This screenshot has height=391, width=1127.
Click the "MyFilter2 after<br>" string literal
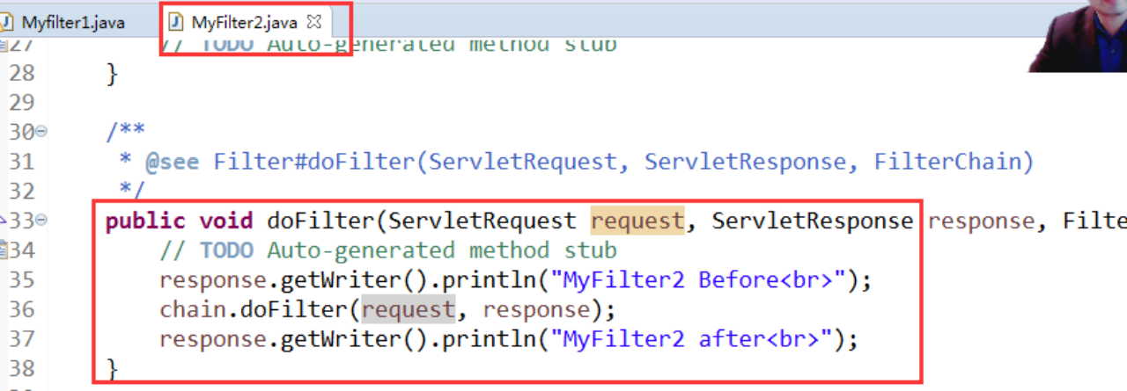[690, 339]
